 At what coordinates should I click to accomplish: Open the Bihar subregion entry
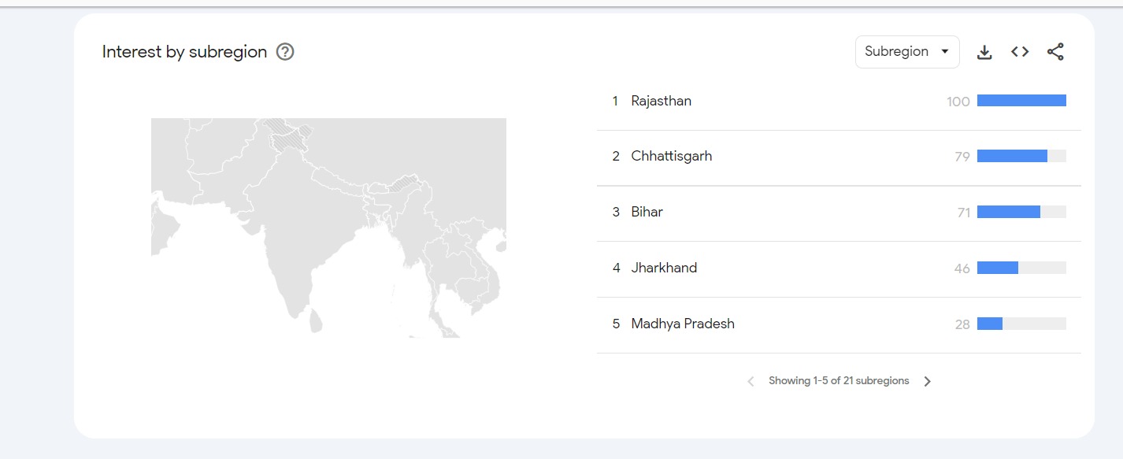click(x=647, y=212)
